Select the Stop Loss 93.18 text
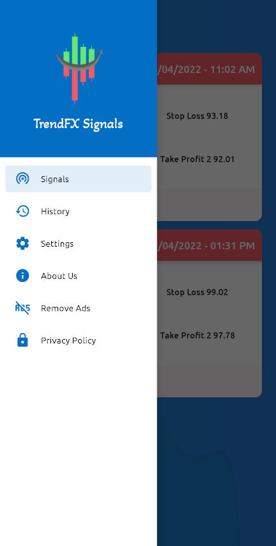Image resolution: width=276 pixels, height=546 pixels. [x=197, y=116]
